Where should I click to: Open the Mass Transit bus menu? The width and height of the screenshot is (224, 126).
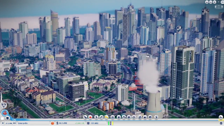145,117
